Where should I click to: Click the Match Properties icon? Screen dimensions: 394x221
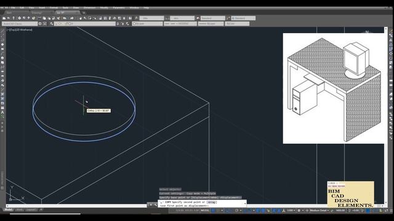pyautogui.click(x=58, y=18)
